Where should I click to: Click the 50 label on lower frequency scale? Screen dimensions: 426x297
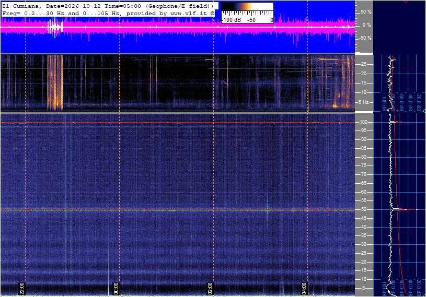(x=363, y=209)
